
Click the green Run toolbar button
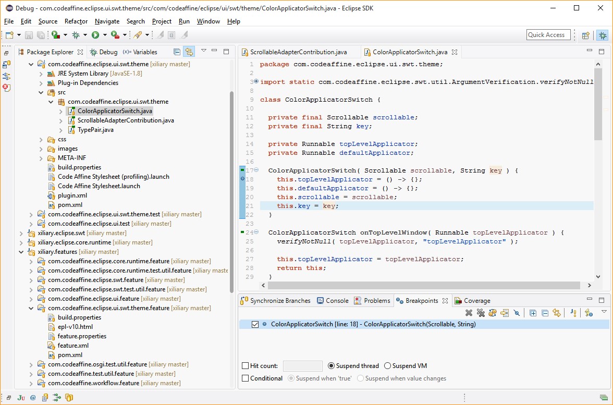tap(95, 35)
